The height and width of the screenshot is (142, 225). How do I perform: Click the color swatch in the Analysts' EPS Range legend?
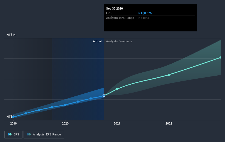click(x=29, y=134)
